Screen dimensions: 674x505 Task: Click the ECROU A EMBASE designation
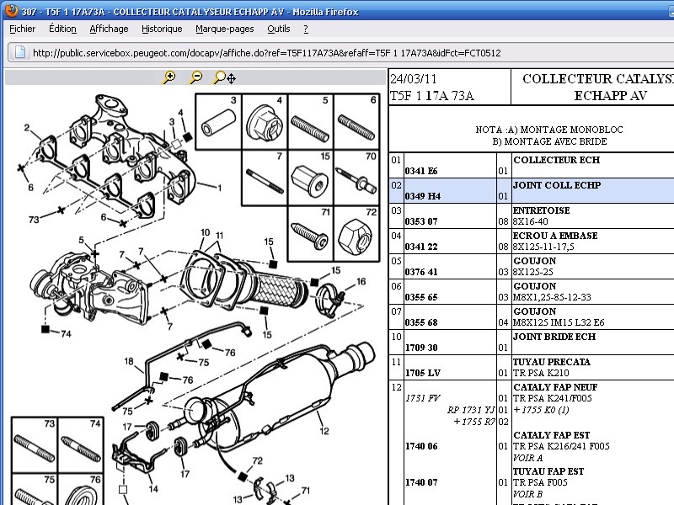click(x=556, y=236)
